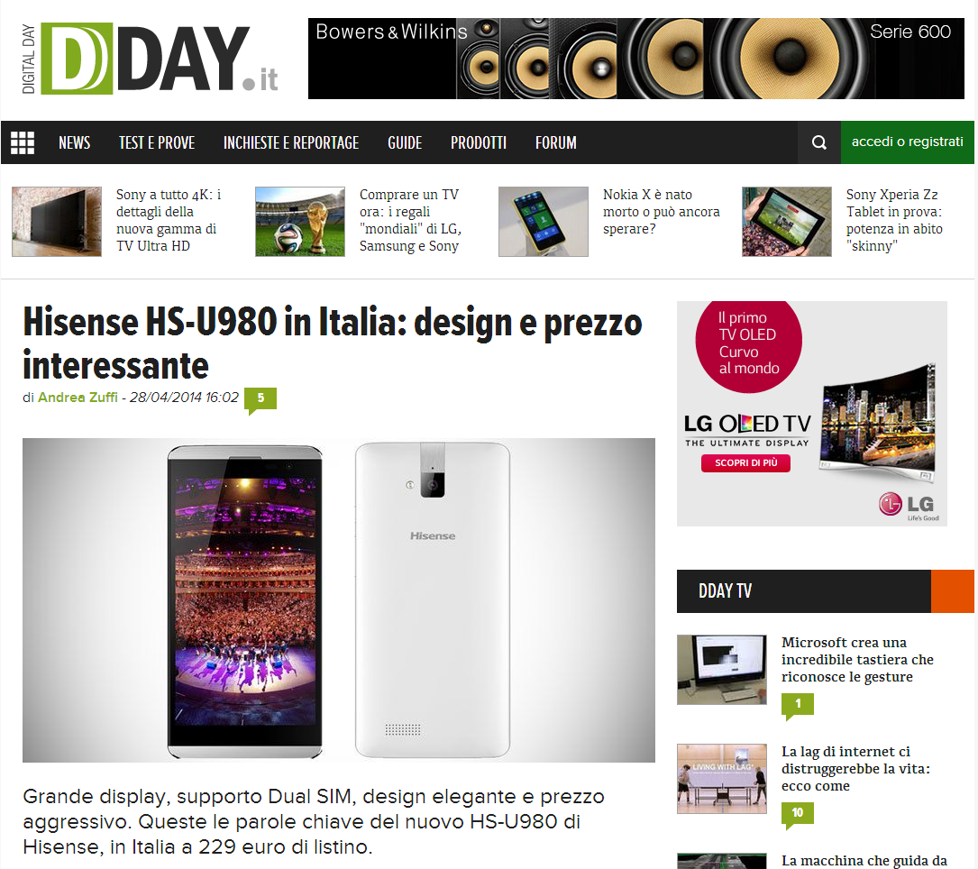Click the Sony 4K TV thumbnail
This screenshot has width=978, height=869.
[x=57, y=222]
